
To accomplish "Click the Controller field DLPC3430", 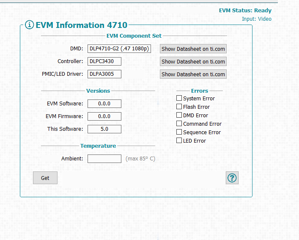I will (x=104, y=61).
